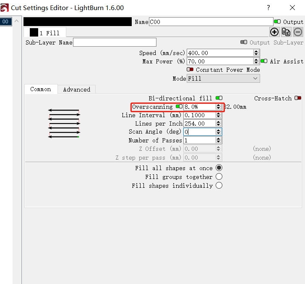Click the layer list scroll up arrow
305x284 pixels.
click(17, 21)
